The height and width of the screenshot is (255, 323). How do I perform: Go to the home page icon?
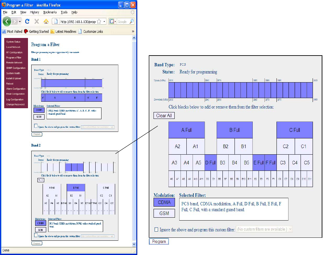[46, 21]
